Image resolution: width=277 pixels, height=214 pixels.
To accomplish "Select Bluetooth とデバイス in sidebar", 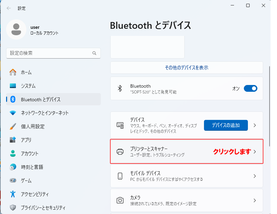I will 53,100.
